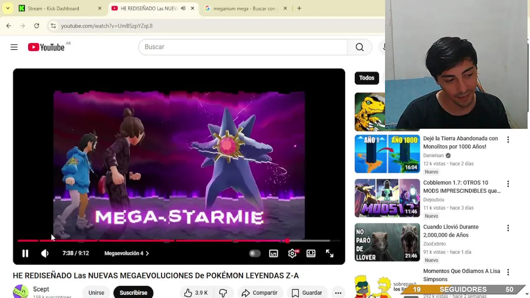Mute the YouTube tab audio icon

[183, 8]
